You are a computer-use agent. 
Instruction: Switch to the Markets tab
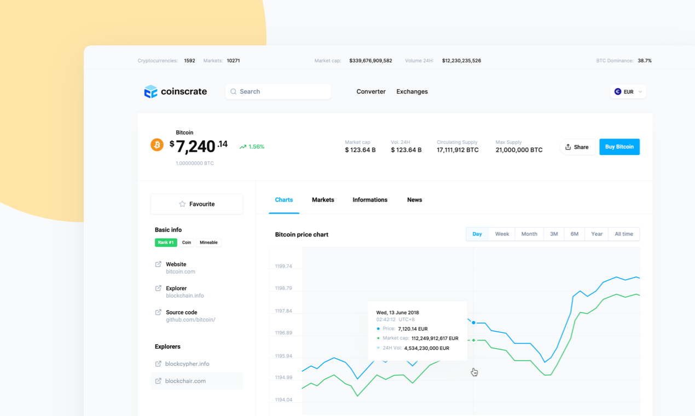pyautogui.click(x=323, y=200)
